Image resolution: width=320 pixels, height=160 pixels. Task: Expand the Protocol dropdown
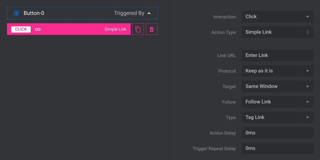[x=307, y=71]
